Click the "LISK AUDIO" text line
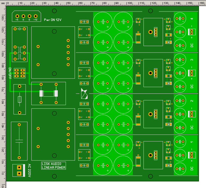This screenshot has height=188, width=206. [51, 164]
